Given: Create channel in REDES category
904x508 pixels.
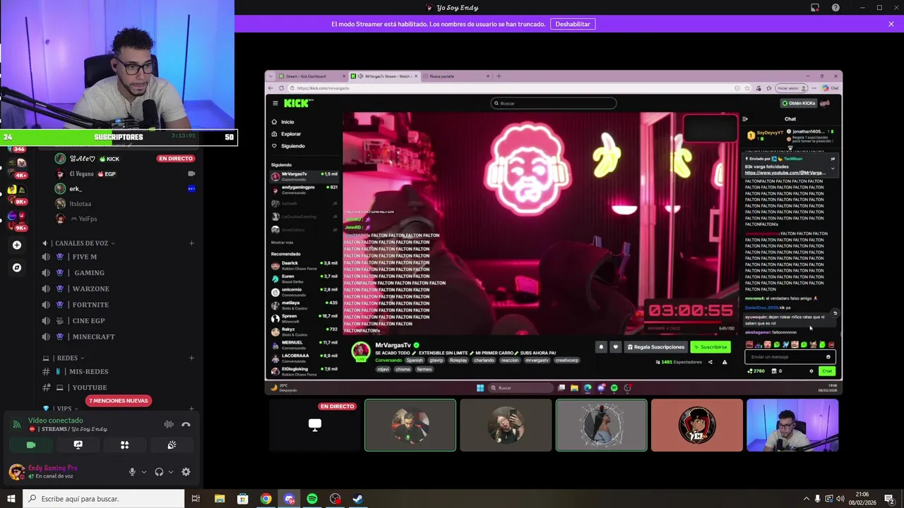Looking at the screenshot, I should [x=191, y=358].
